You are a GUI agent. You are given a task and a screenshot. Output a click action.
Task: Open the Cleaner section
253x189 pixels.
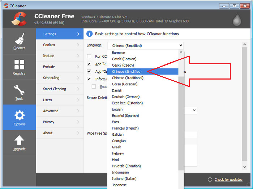coord(19,41)
